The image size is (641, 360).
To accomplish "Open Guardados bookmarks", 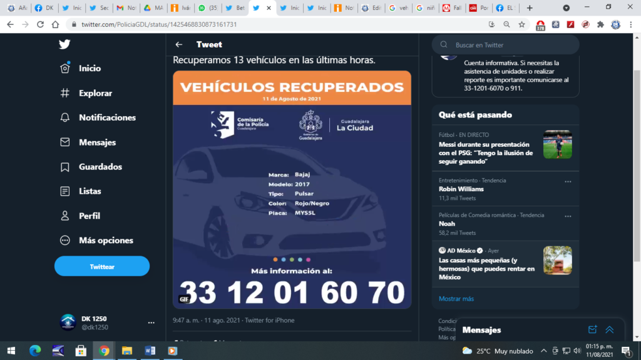I will tap(100, 167).
